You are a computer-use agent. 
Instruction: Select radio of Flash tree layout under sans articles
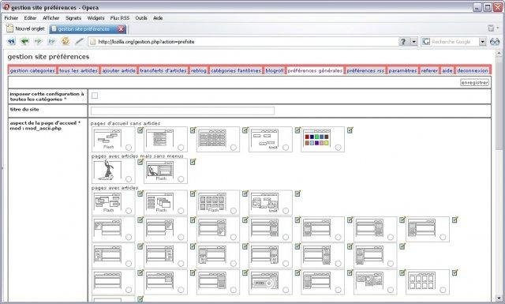click(x=129, y=148)
